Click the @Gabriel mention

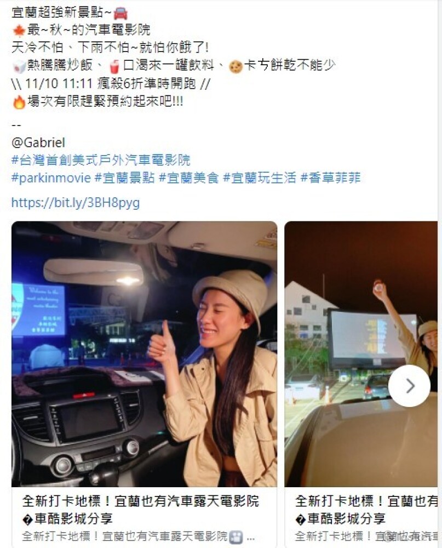click(38, 142)
